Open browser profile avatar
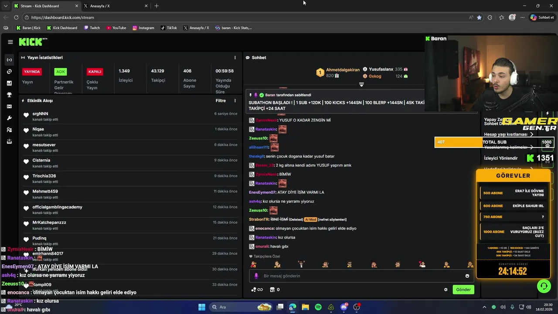The height and width of the screenshot is (314, 558). point(512,17)
